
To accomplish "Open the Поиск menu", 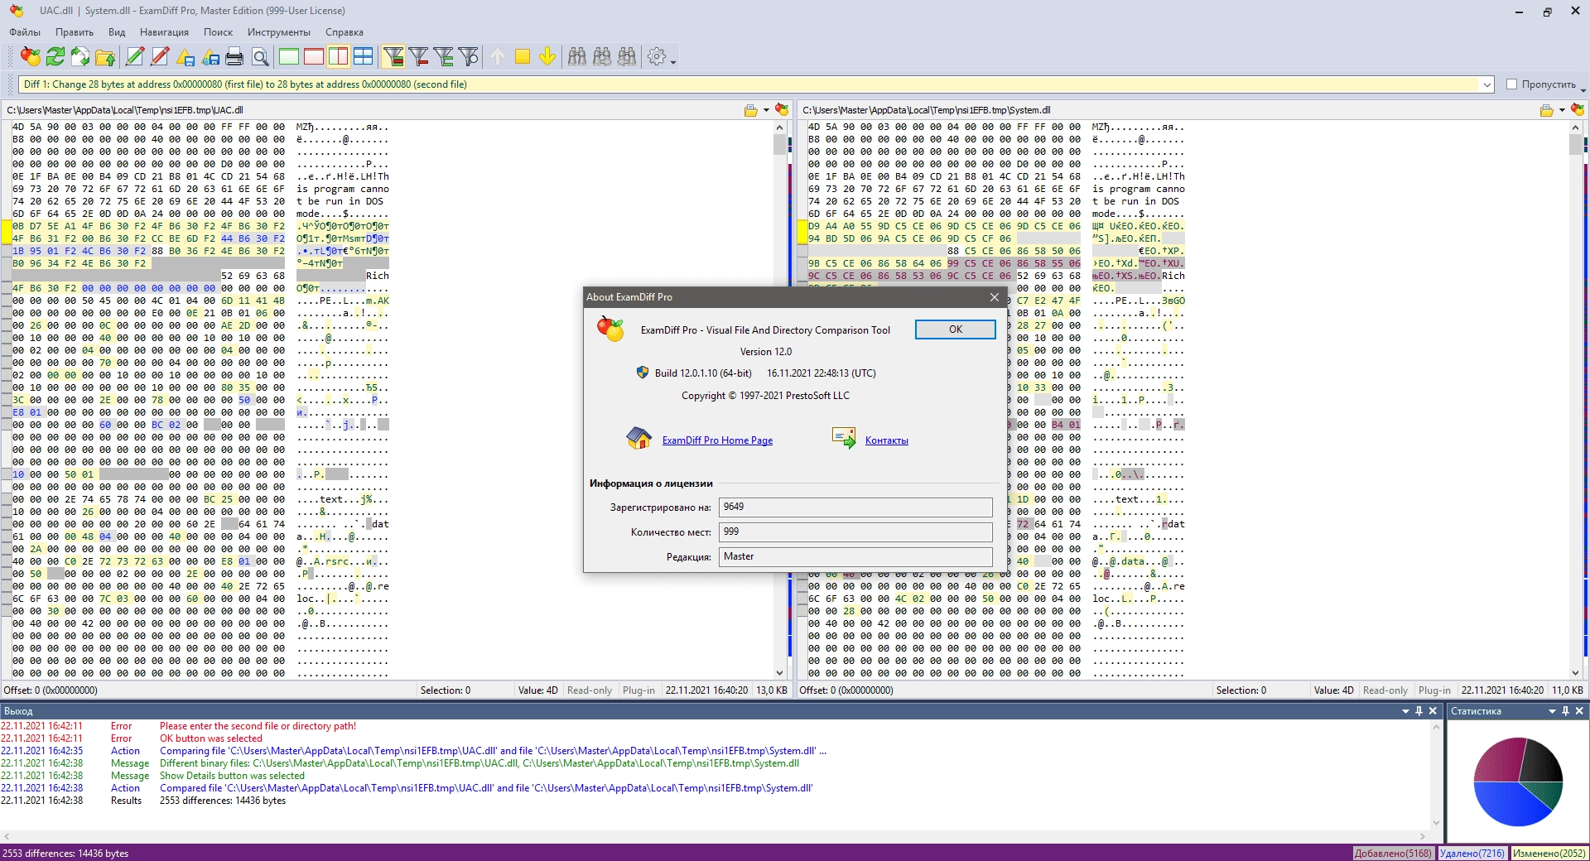I will (x=218, y=32).
